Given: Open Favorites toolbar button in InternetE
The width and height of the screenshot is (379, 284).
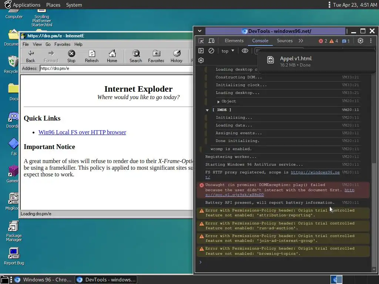Looking at the screenshot, I should coord(156,56).
